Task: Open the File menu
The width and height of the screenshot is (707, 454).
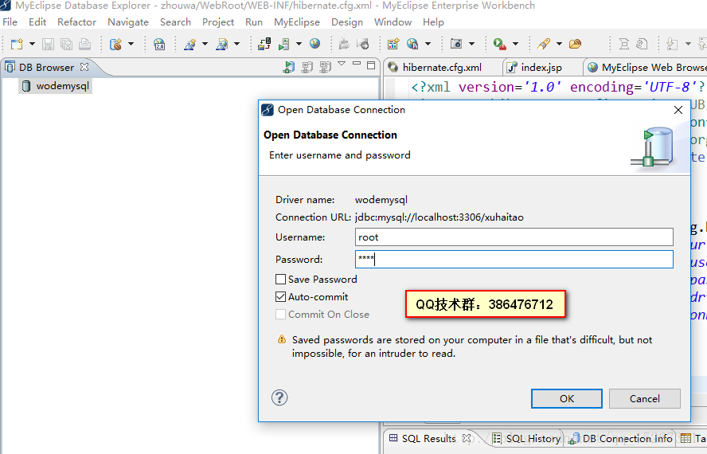Action: pyautogui.click(x=10, y=22)
